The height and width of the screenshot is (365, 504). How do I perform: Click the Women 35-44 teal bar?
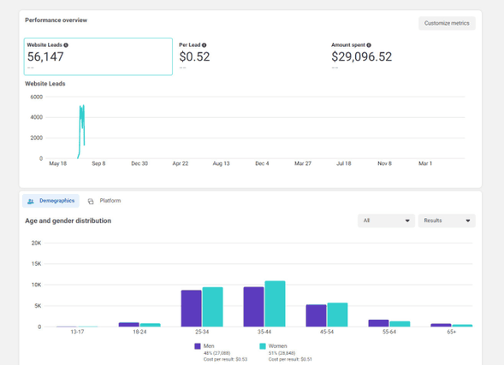(x=275, y=303)
